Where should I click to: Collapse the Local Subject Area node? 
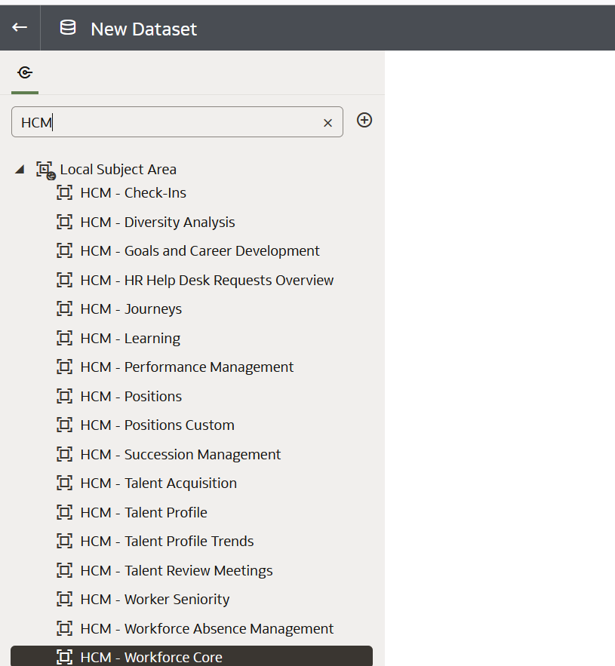pos(20,169)
